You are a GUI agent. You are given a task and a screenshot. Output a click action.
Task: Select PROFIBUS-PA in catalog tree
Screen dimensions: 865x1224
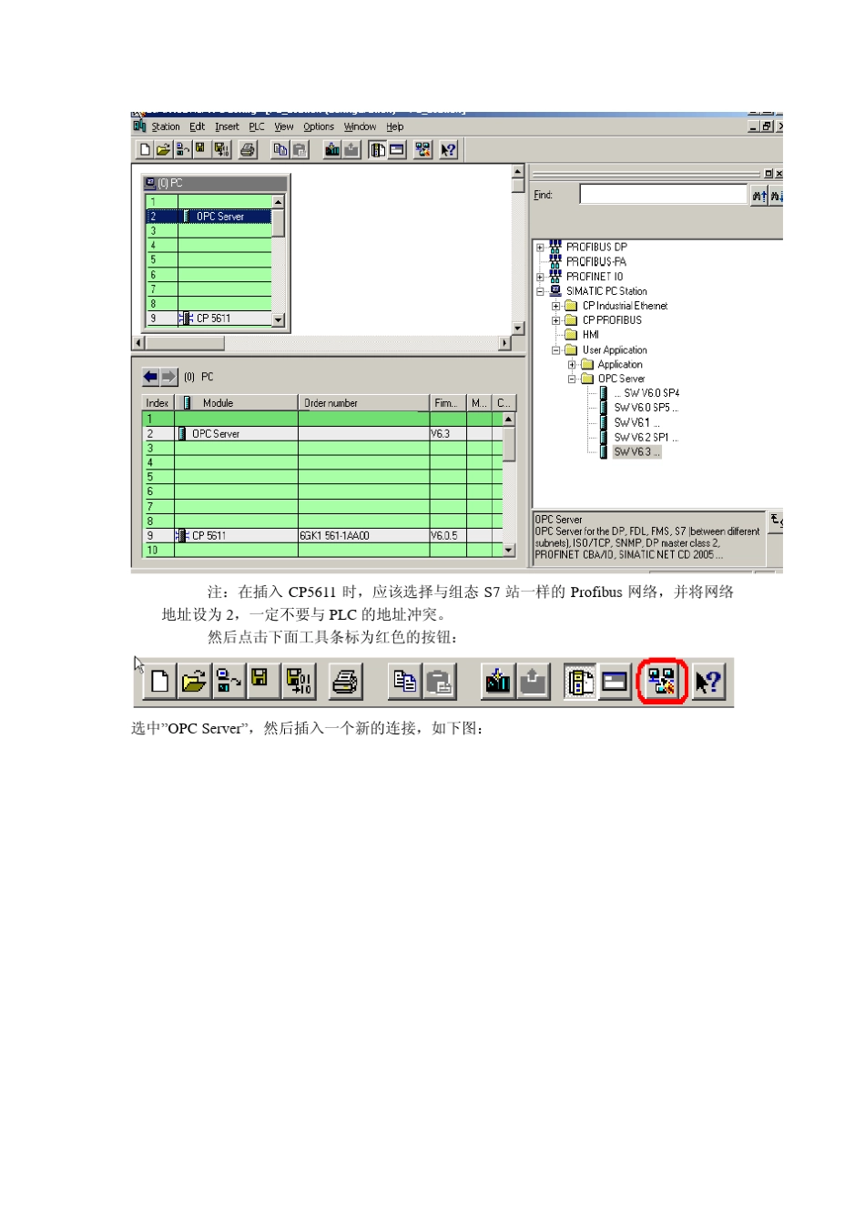pyautogui.click(x=595, y=262)
